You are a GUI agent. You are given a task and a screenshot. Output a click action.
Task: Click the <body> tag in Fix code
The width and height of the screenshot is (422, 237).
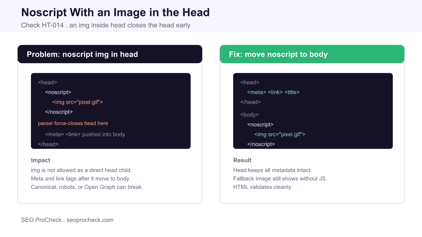(250, 115)
